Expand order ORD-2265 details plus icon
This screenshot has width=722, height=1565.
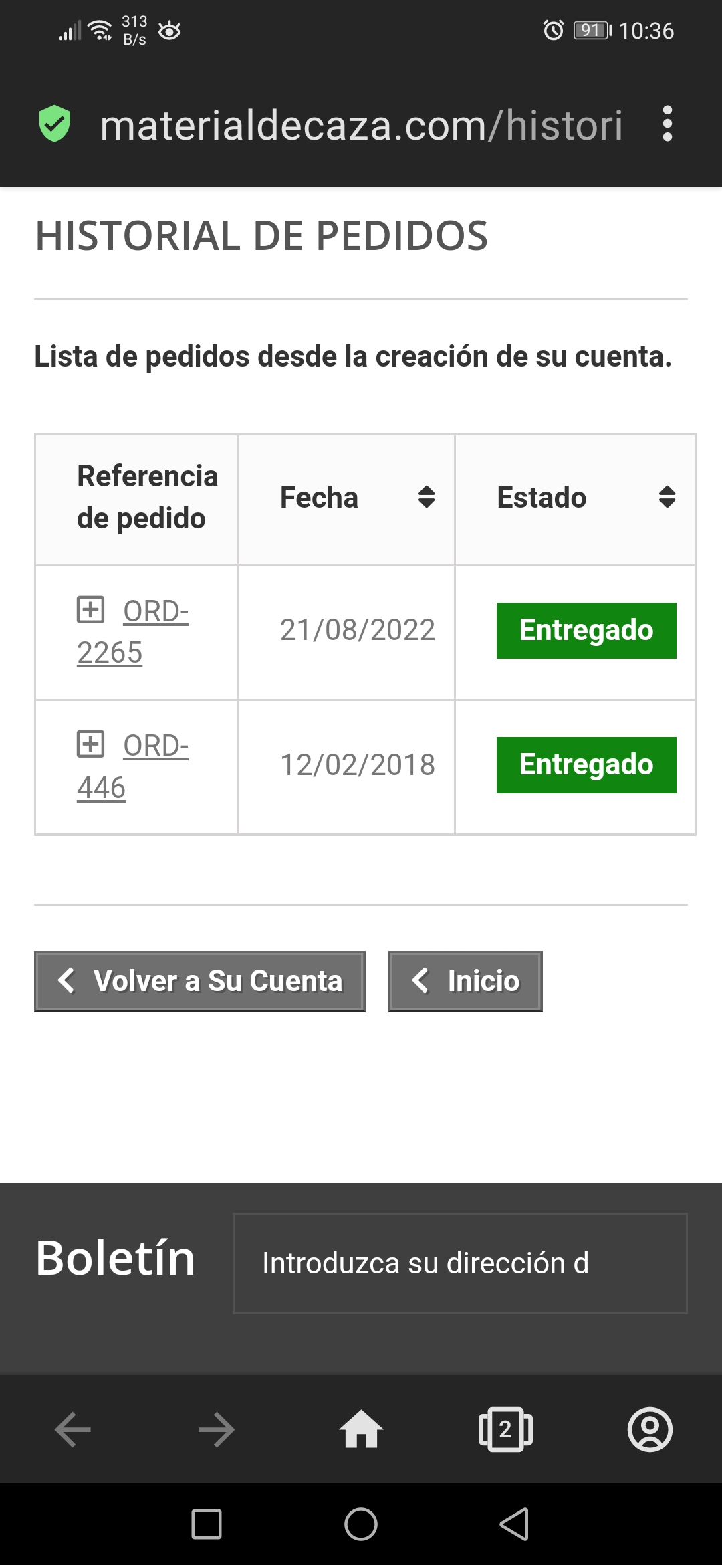(x=91, y=609)
